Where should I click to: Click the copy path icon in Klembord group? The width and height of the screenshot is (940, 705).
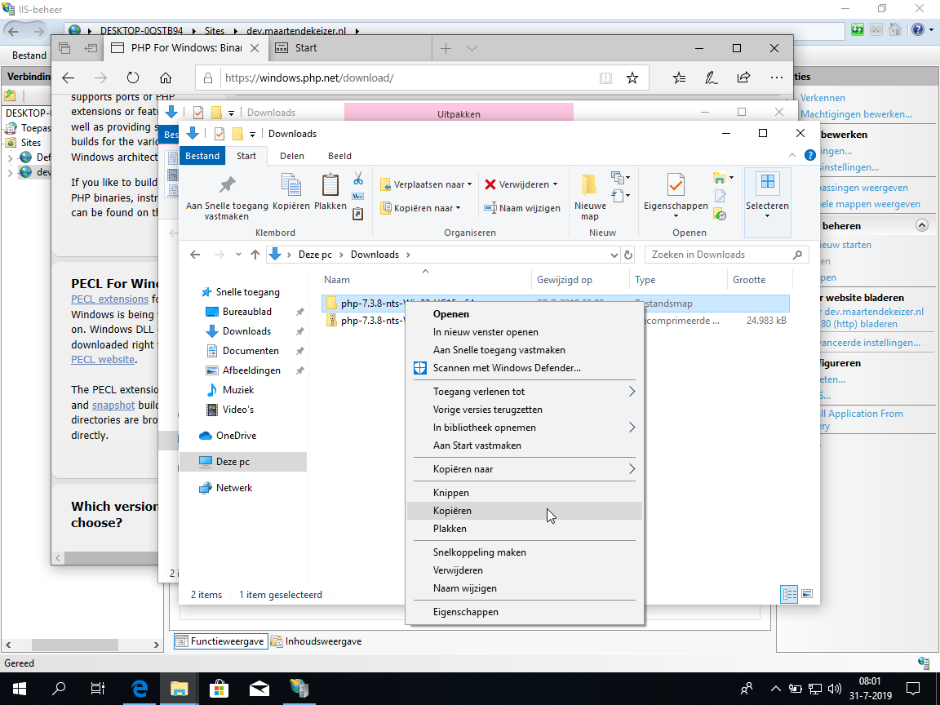click(x=358, y=196)
